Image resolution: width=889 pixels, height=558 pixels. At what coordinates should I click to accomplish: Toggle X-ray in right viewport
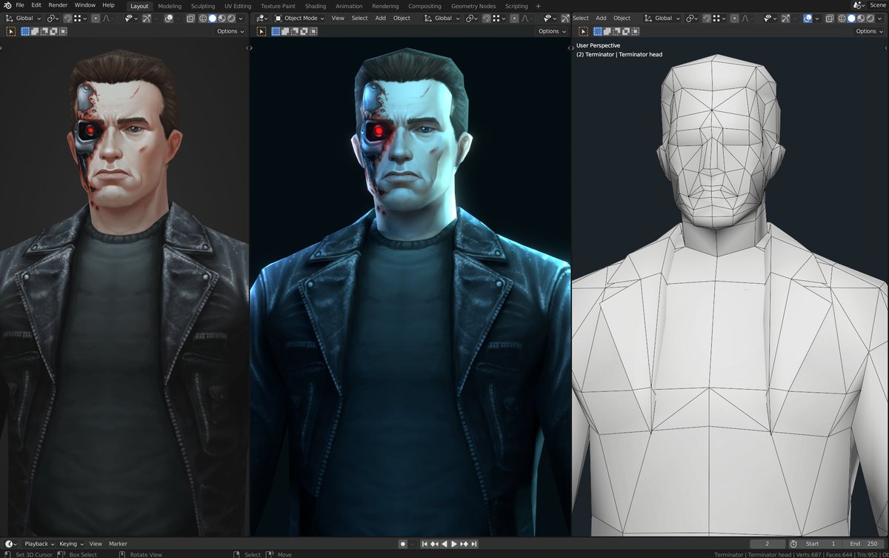tap(830, 19)
